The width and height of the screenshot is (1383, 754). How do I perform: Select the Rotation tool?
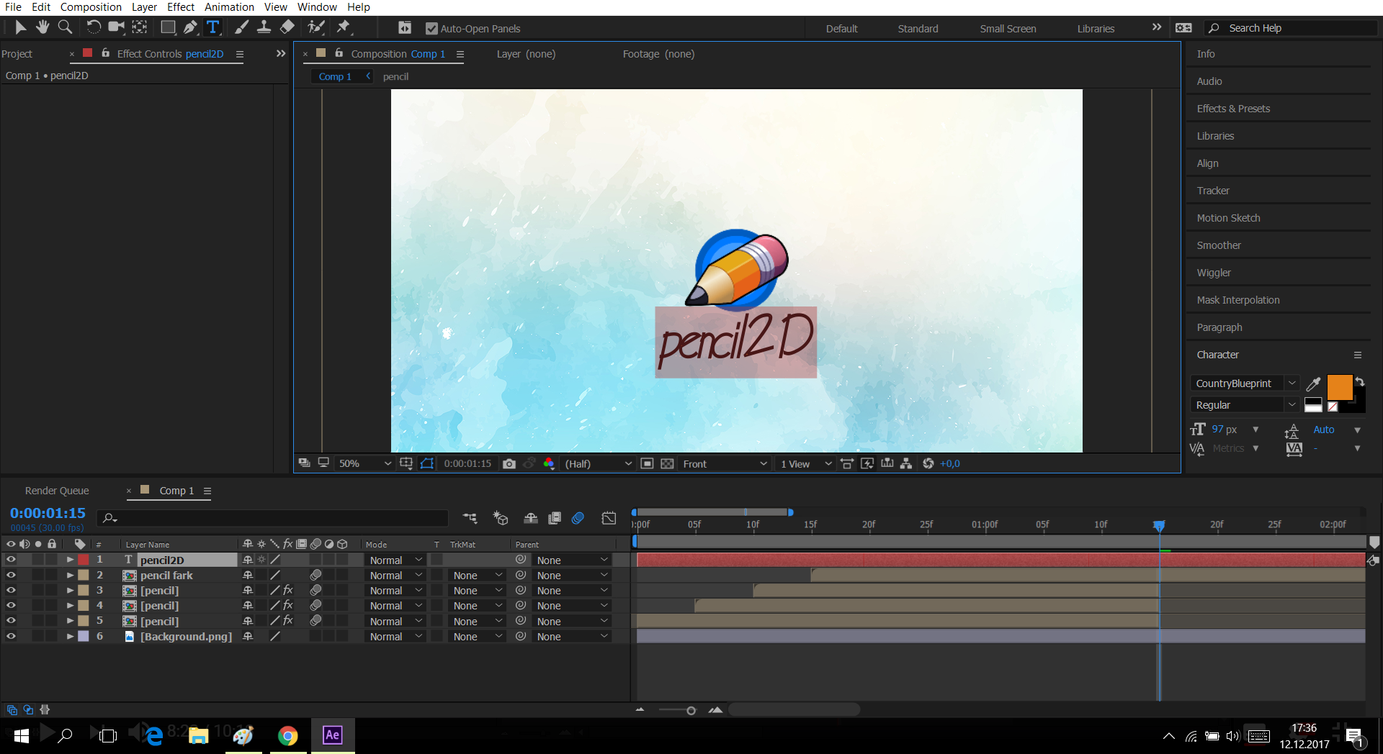(94, 27)
